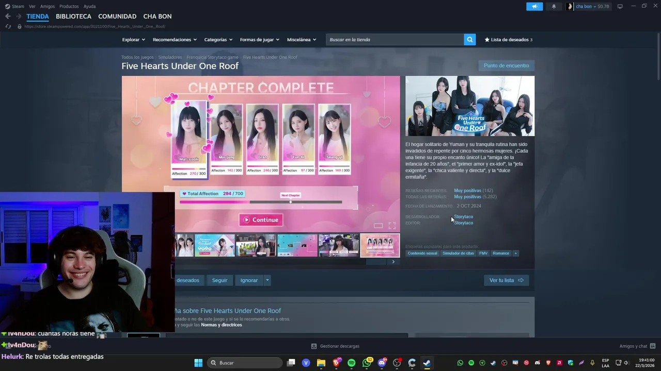Open Spotify from the taskbar
Screen dimensions: 661x371
point(352,363)
